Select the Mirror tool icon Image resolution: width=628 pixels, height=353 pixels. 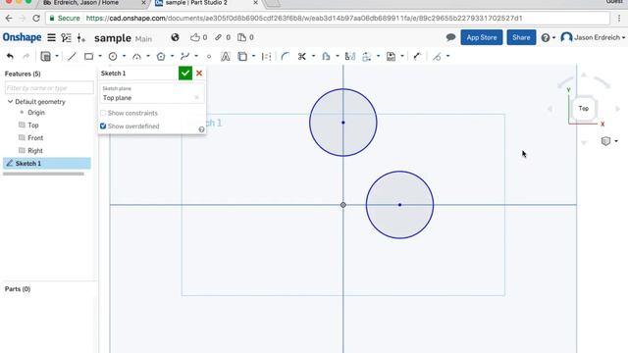(350, 57)
